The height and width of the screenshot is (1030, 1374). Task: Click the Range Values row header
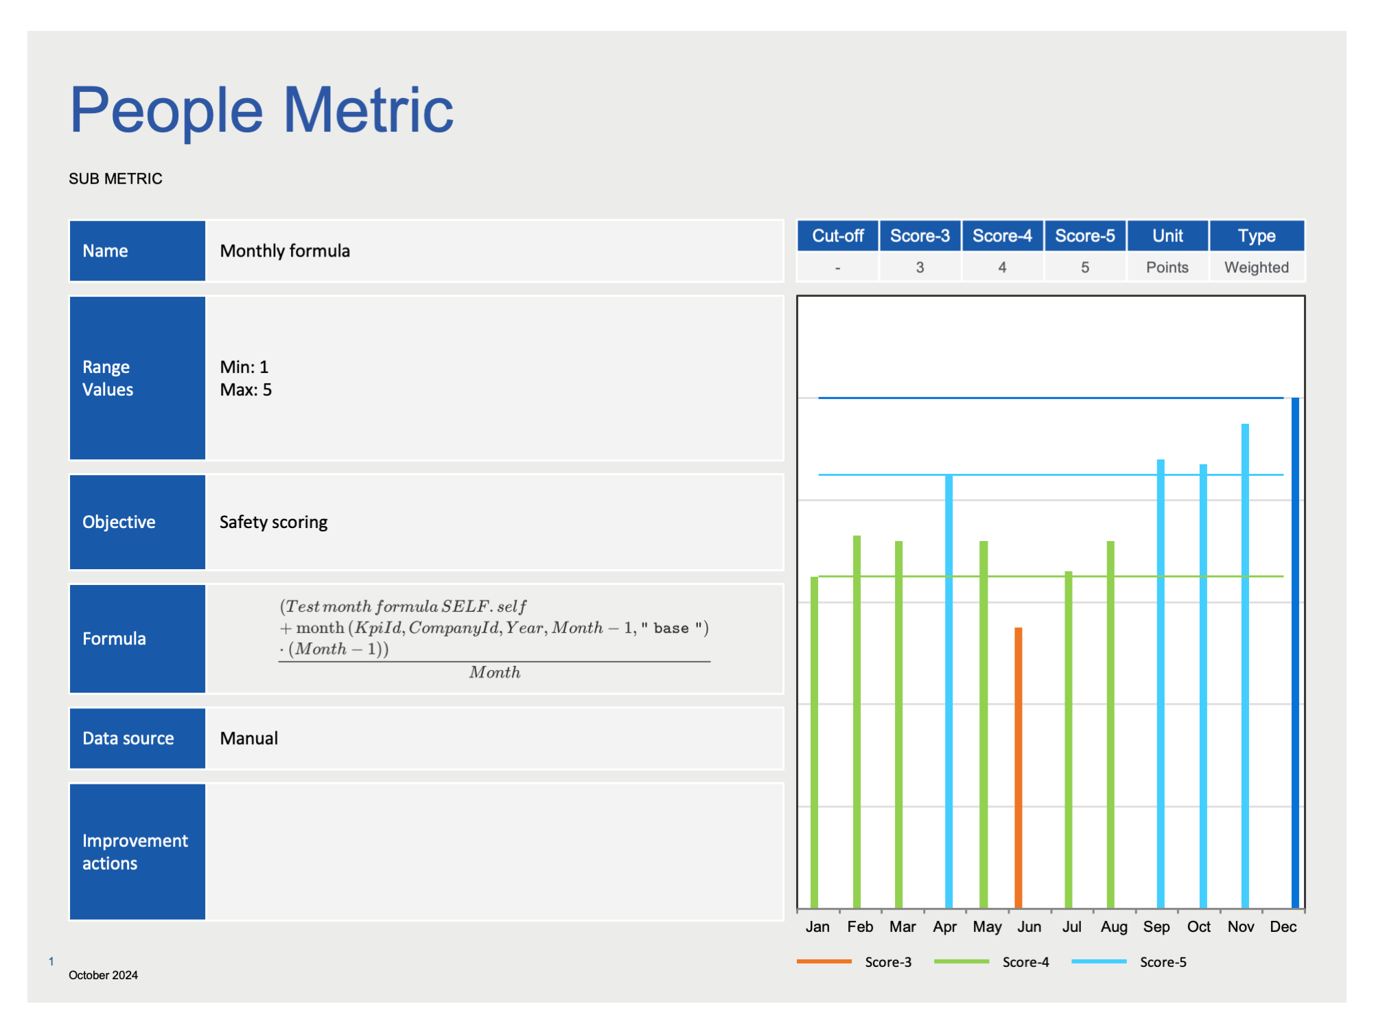coord(137,378)
